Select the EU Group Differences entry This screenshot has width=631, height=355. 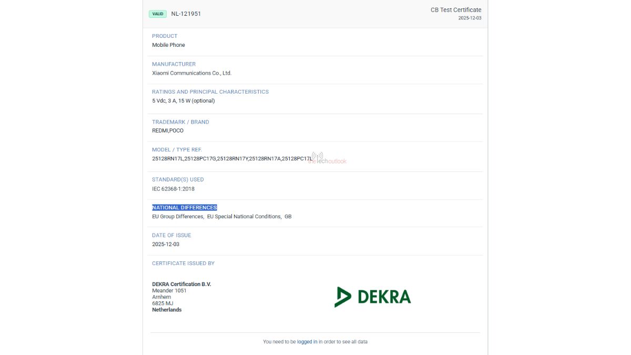(178, 216)
